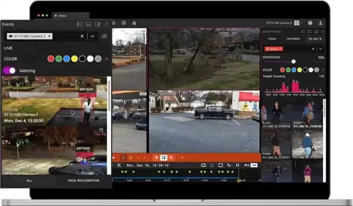Select the heatmap tool in orange toolbar
Screen dimensions: 353x206
(157, 158)
